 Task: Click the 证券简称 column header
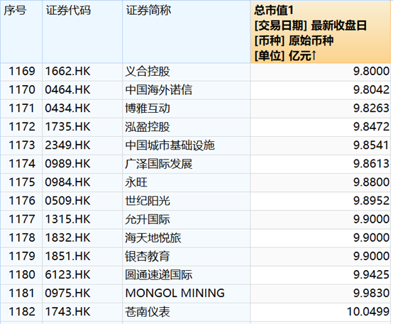pyautogui.click(x=187, y=32)
